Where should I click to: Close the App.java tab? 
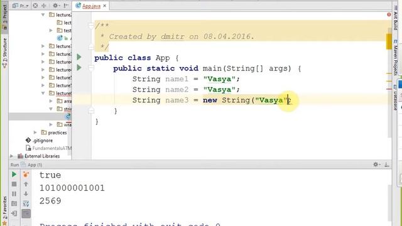(x=105, y=6)
